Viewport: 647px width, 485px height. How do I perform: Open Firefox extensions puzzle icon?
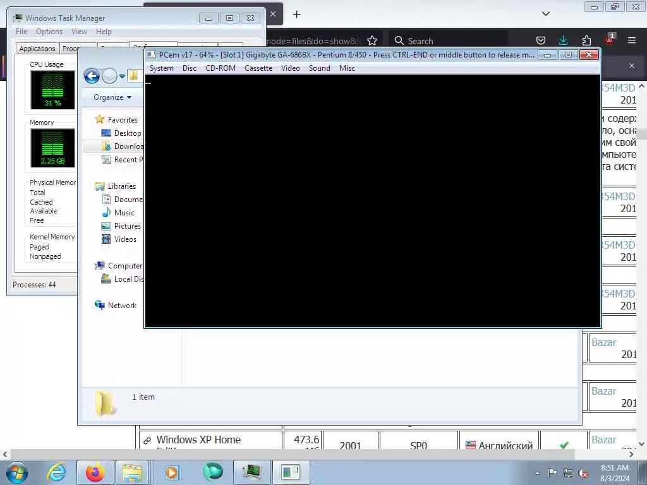[586, 40]
